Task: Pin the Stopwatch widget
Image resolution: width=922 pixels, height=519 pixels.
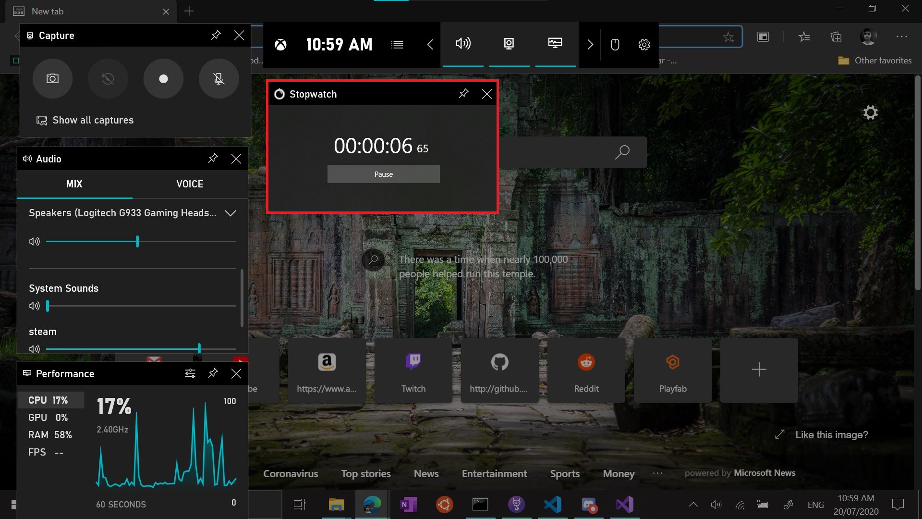Action: (x=463, y=94)
